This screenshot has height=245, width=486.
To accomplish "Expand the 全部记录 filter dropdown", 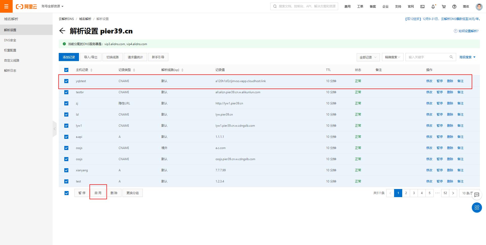I will 368,57.
